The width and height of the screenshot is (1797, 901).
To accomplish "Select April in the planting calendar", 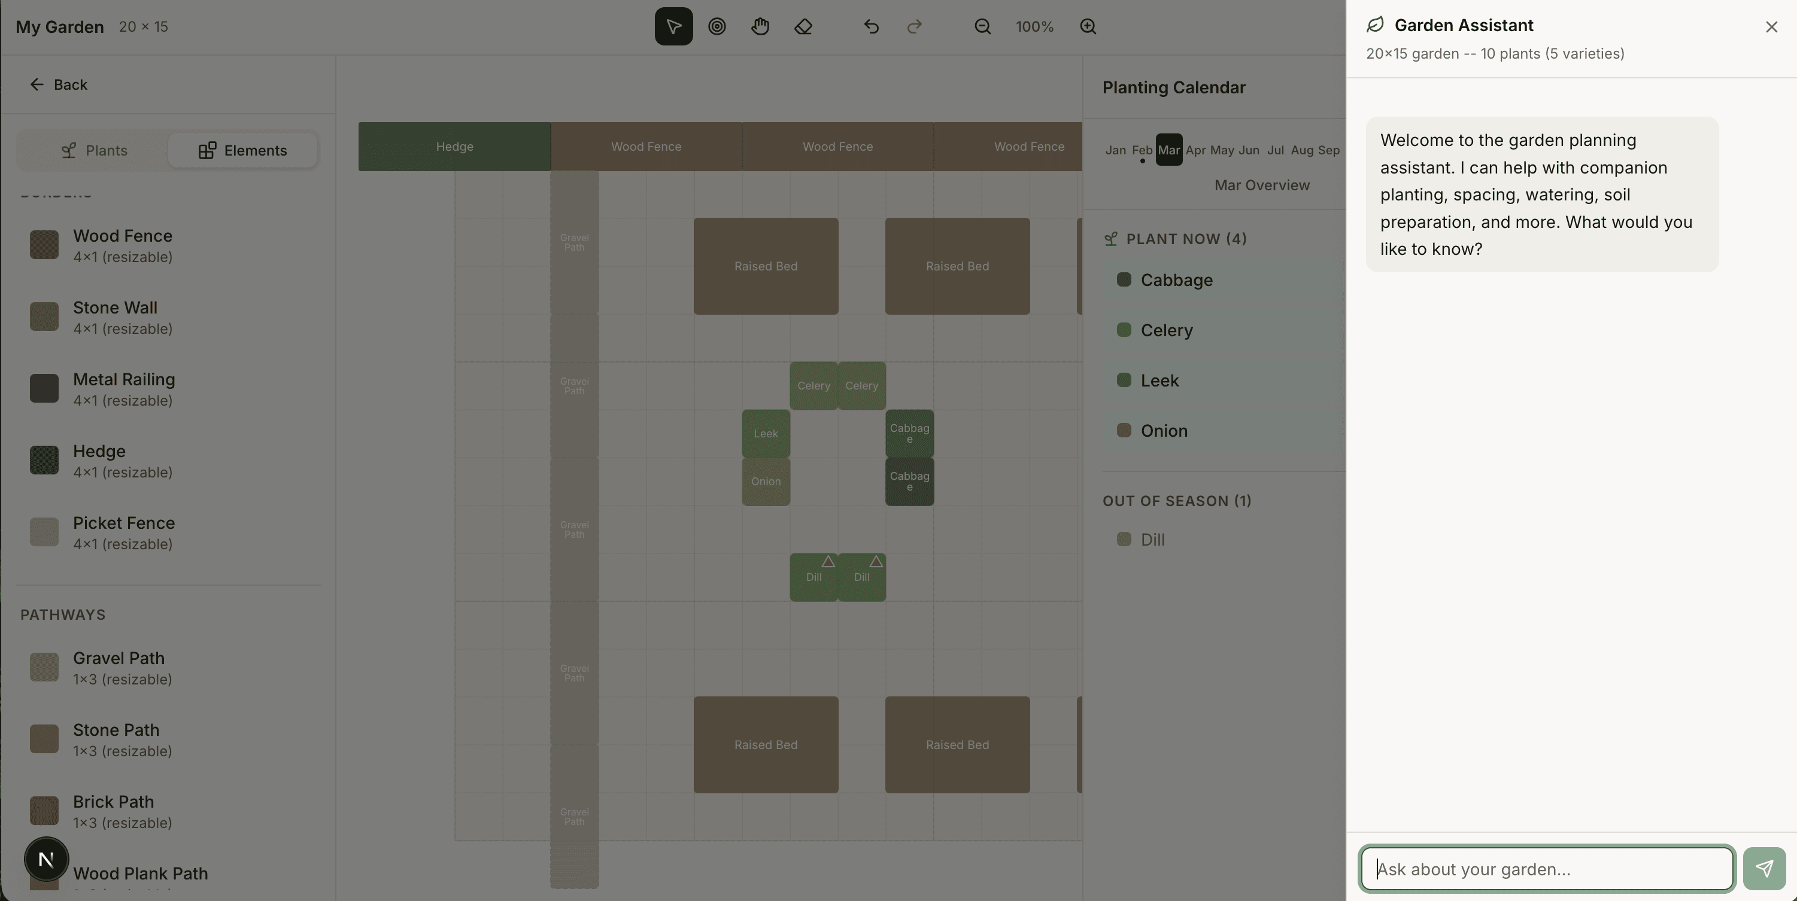I will tap(1198, 150).
